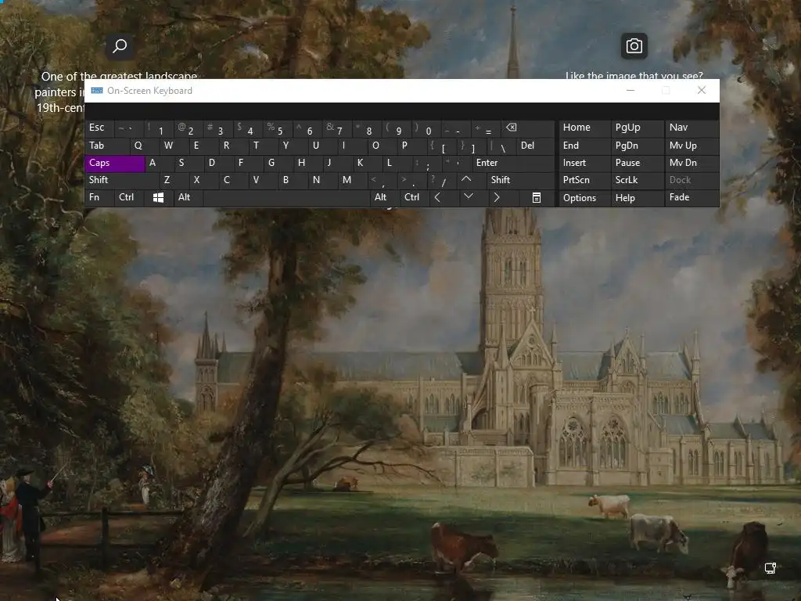Image resolution: width=801 pixels, height=601 pixels.
Task: Click the Tab key
Action: coord(107,146)
